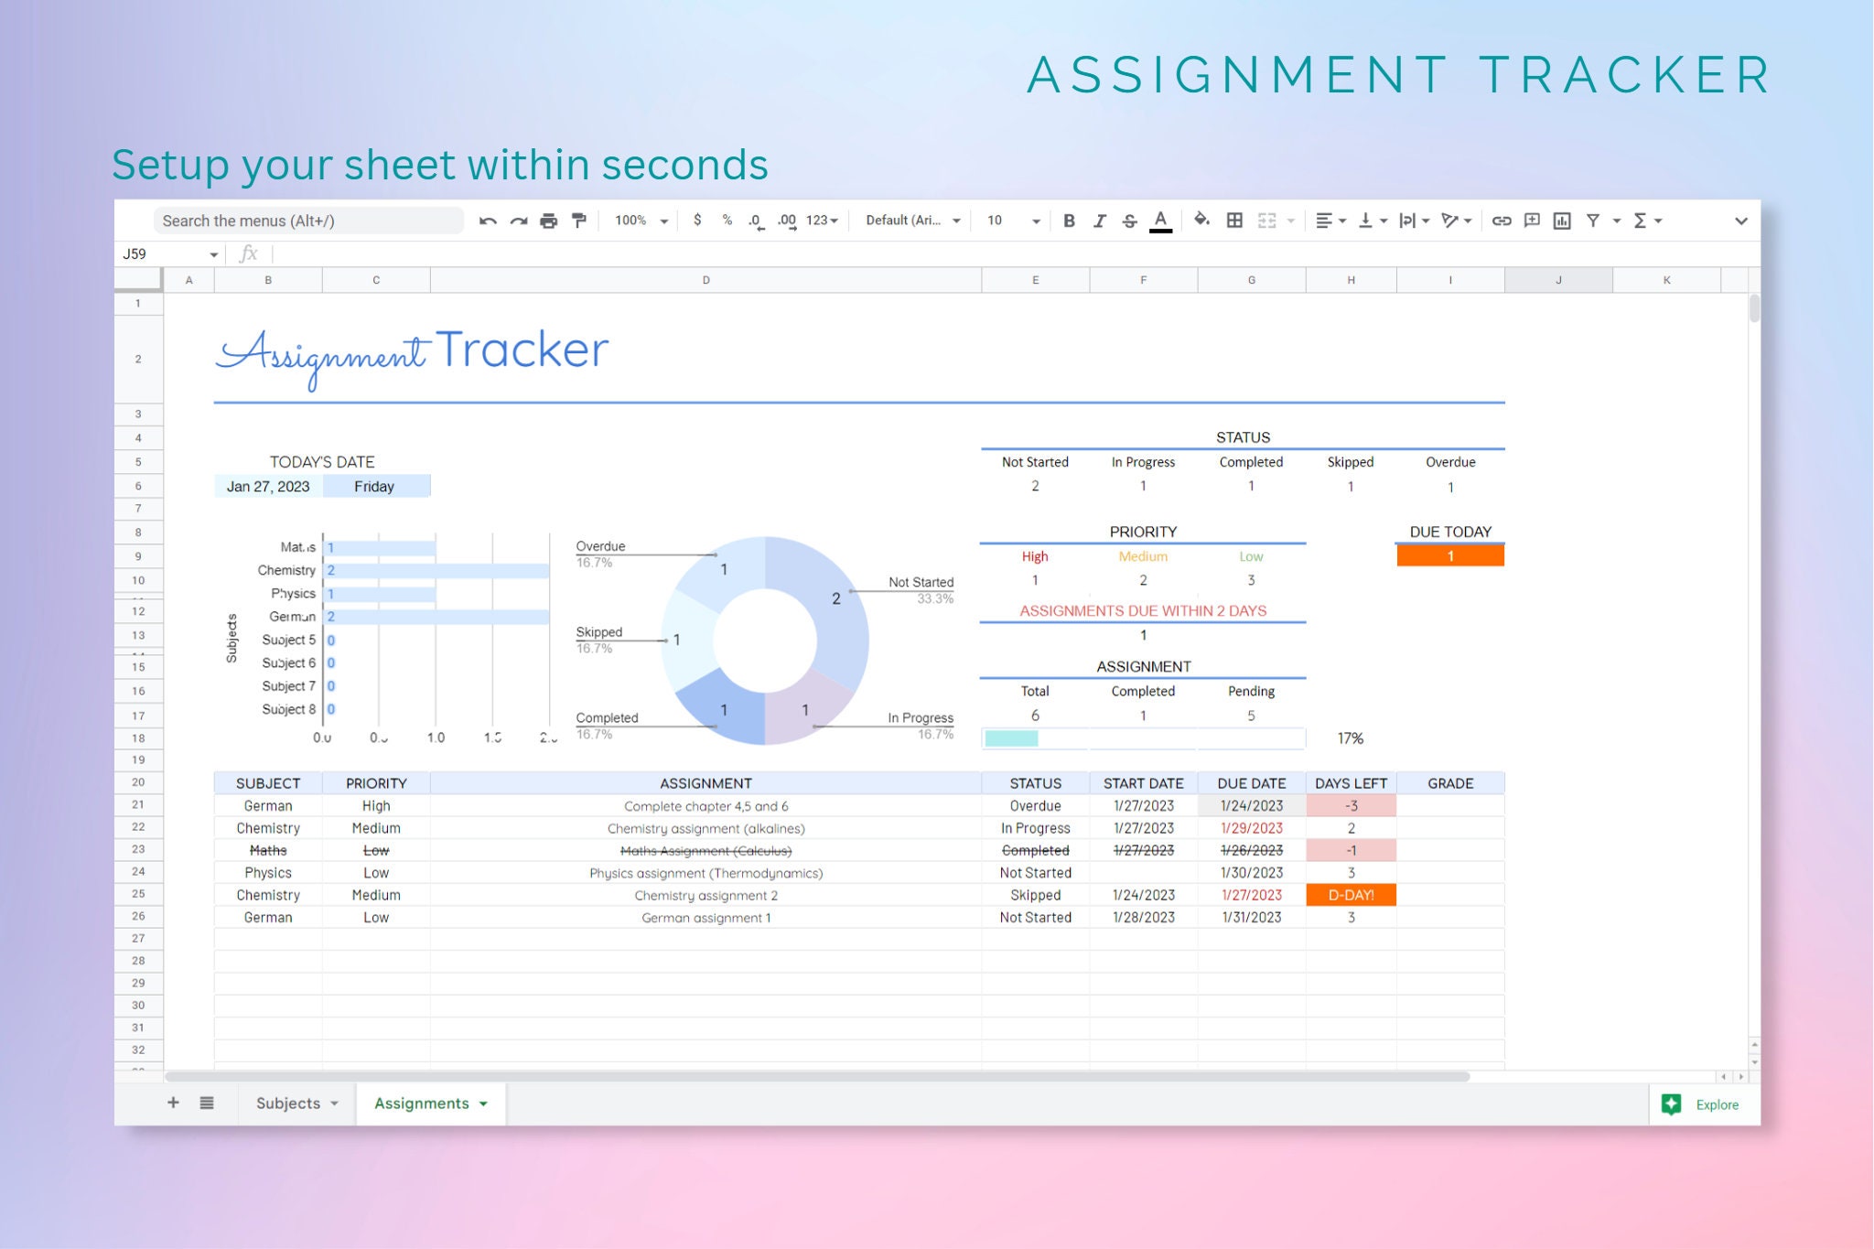
Task: Toggle Bold formatting
Action: (1069, 221)
